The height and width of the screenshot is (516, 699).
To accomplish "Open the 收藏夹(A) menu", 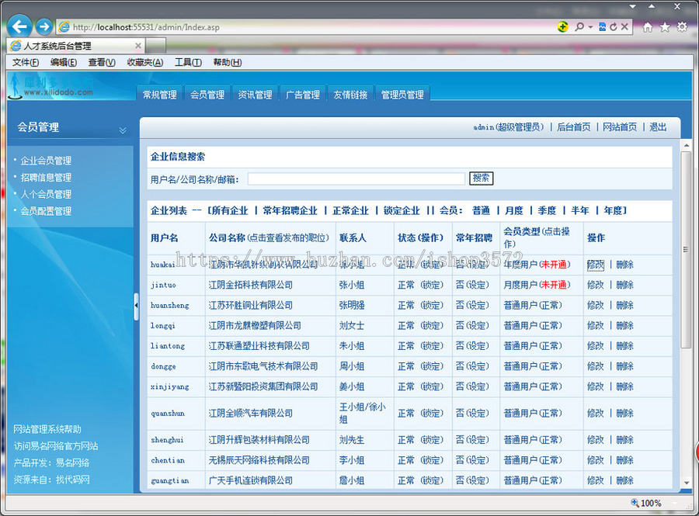I will tap(145, 62).
